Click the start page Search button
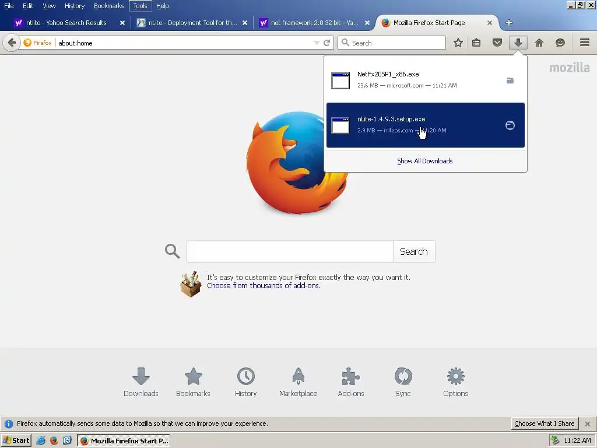The image size is (597, 448). click(x=414, y=251)
